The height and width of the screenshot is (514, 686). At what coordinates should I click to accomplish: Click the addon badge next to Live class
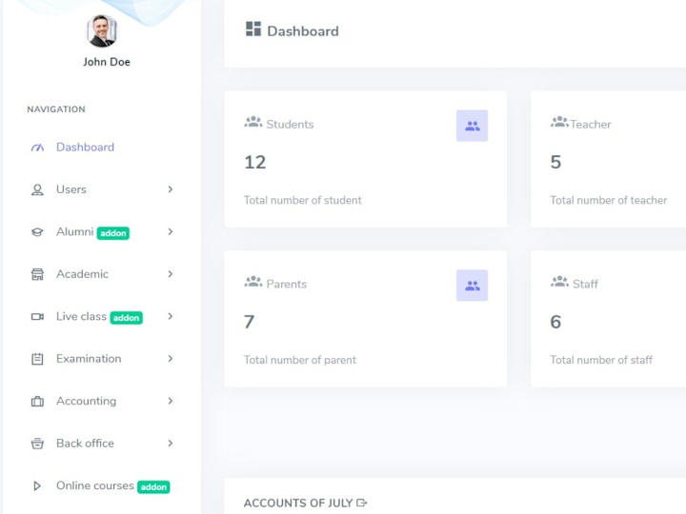tap(127, 318)
